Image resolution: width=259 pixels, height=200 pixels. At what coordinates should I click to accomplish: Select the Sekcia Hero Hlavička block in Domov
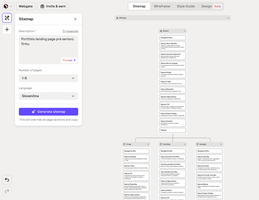(172, 46)
